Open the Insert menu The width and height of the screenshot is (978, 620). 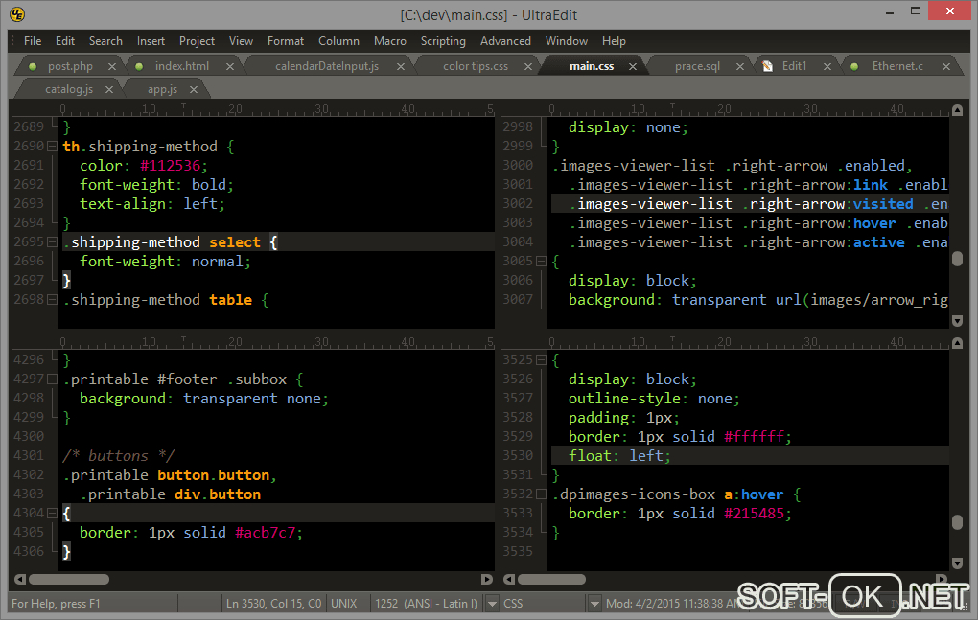click(x=151, y=41)
